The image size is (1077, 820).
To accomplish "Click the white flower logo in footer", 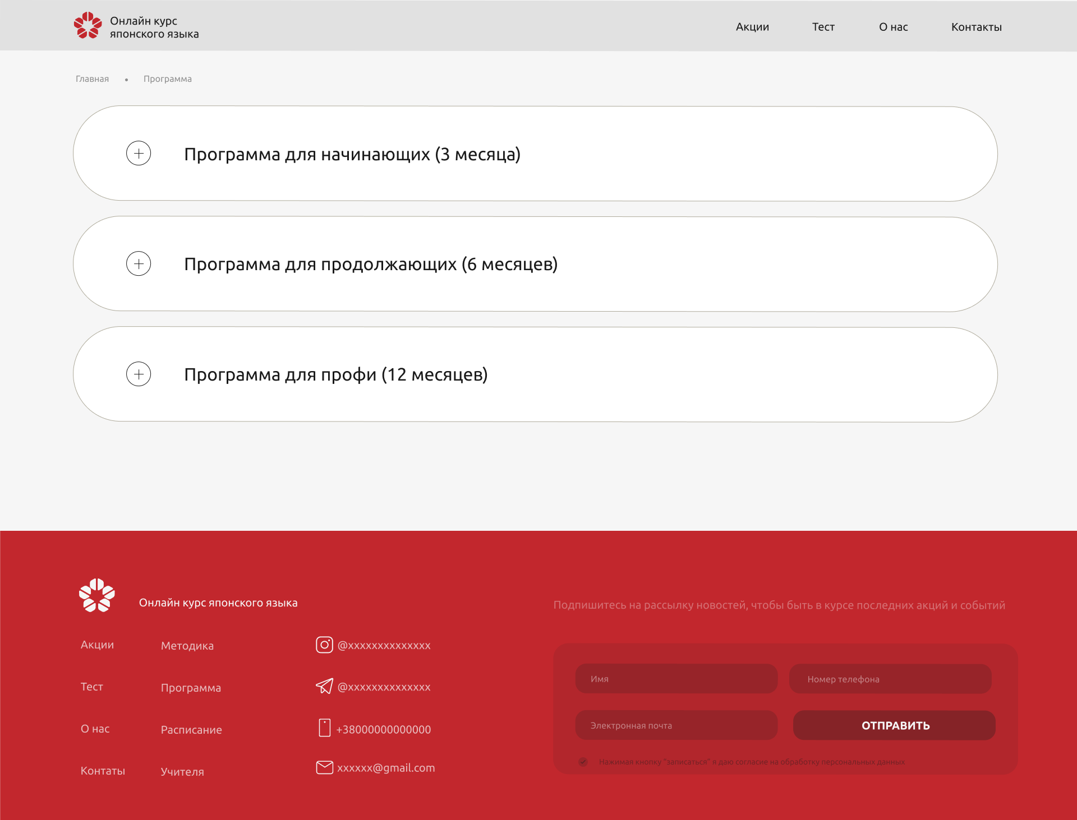I will point(96,595).
